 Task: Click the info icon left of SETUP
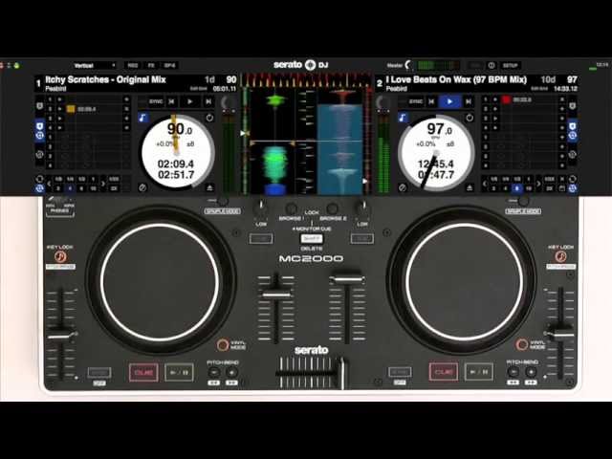click(492, 65)
